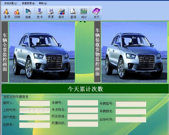
Task: Click the 登录 login icon
Action: [x=7, y=13]
